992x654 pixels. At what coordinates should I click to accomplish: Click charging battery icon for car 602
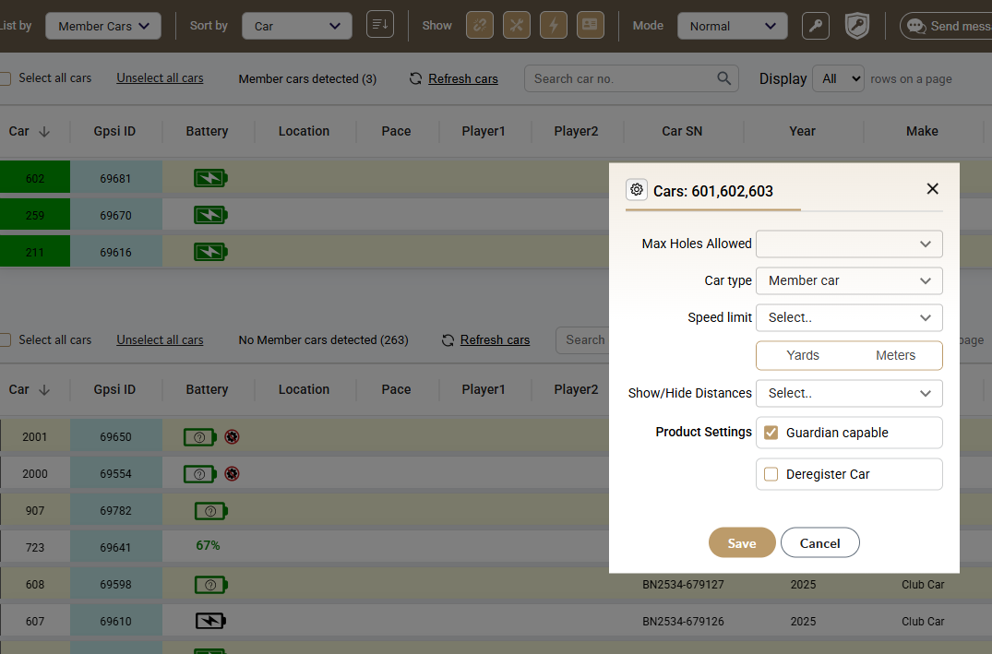pyautogui.click(x=210, y=178)
